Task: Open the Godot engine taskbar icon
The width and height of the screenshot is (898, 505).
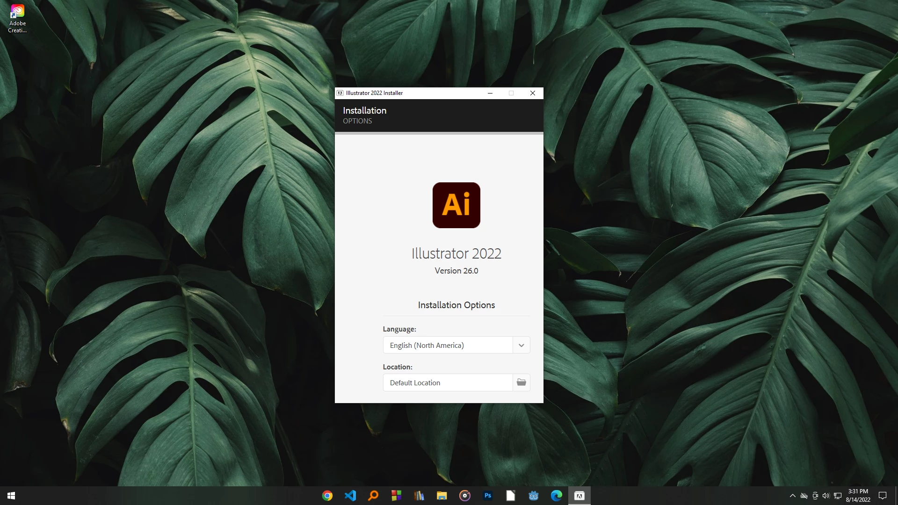Action: tap(534, 496)
